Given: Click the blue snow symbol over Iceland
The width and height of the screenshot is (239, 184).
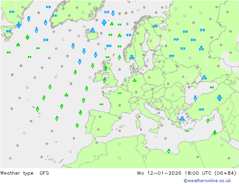Looking at the screenshot, I should (92, 30).
